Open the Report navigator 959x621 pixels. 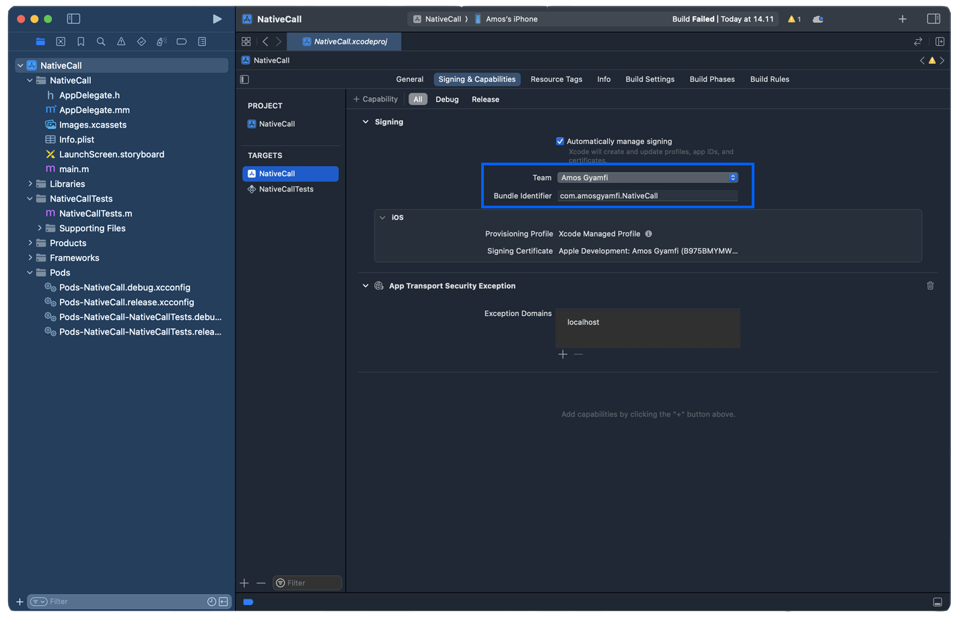pyautogui.click(x=202, y=42)
